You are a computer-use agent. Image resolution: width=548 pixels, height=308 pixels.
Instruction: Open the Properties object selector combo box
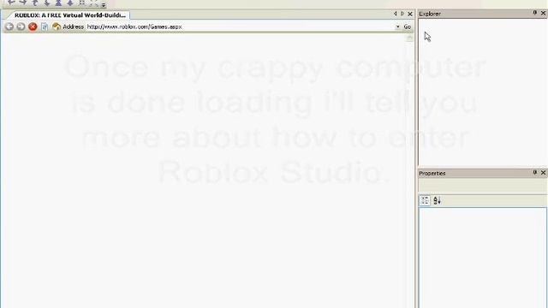(483, 186)
